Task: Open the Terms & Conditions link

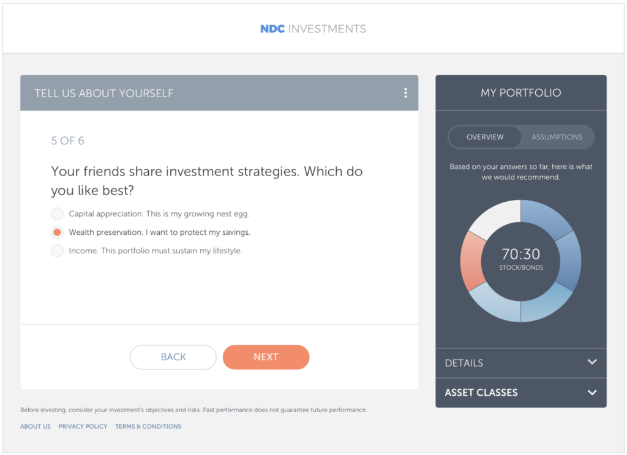Action: (148, 426)
